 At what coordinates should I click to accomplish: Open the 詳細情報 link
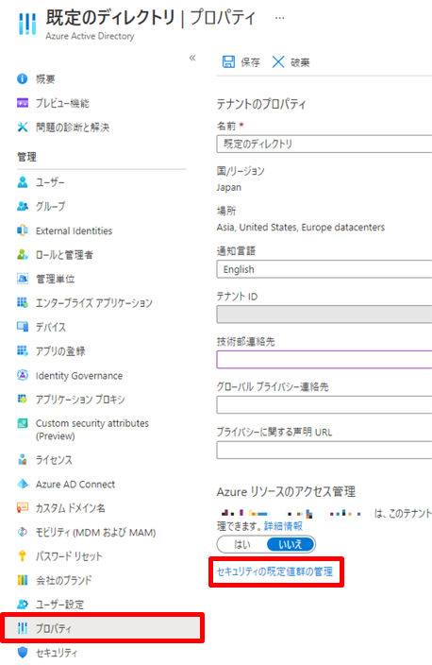pos(283,526)
